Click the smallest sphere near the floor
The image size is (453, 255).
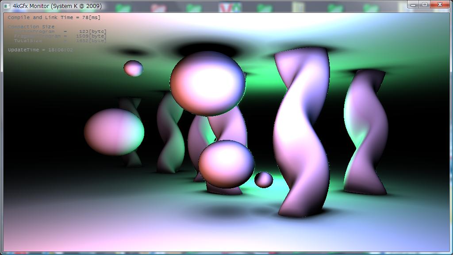[x=264, y=179]
